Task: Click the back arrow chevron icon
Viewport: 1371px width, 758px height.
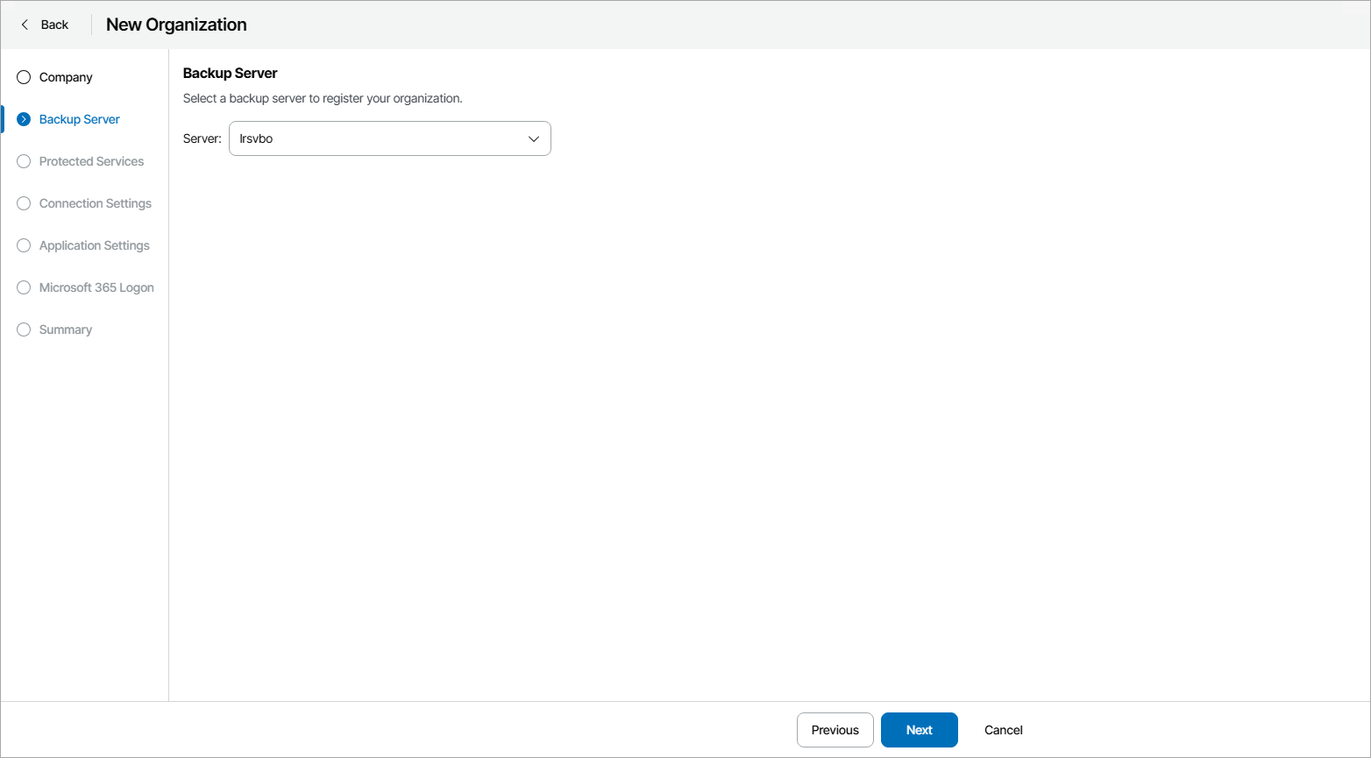Action: pyautogui.click(x=25, y=25)
